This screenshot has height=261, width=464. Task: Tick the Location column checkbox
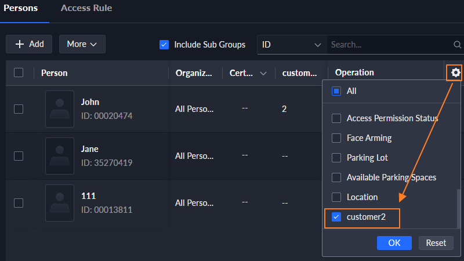click(x=336, y=197)
